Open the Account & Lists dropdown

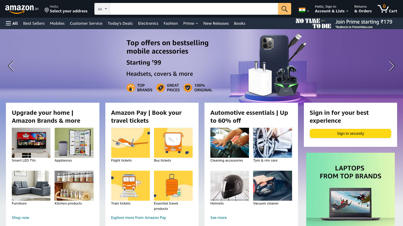(332, 9)
